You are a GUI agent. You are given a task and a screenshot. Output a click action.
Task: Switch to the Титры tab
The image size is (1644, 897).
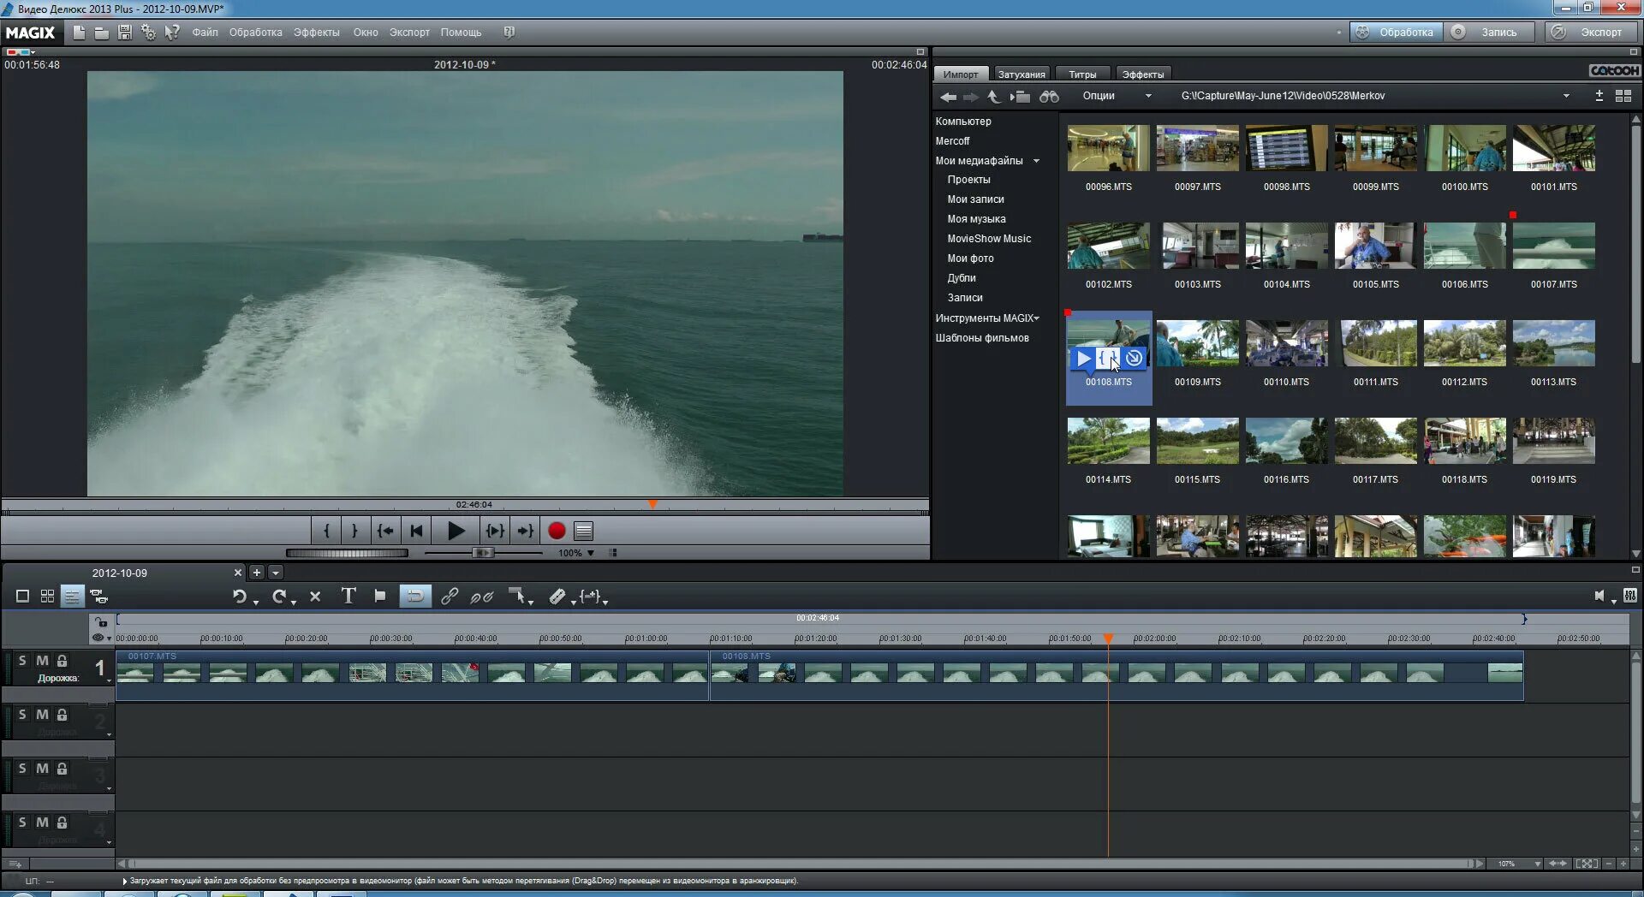pos(1082,74)
